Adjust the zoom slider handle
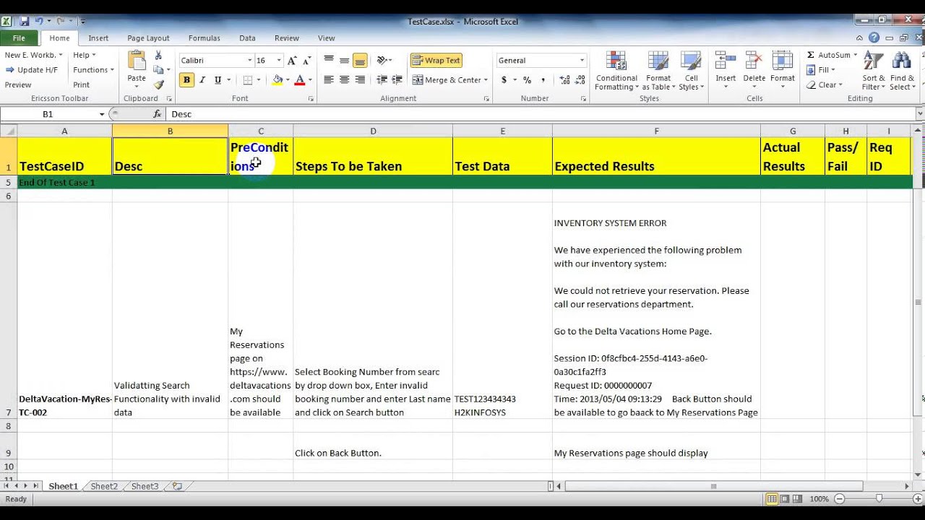The height and width of the screenshot is (520, 925). point(879,499)
